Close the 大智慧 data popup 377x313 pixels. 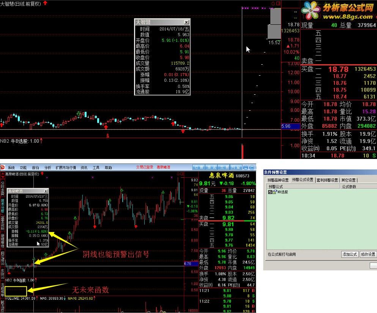(x=186, y=22)
